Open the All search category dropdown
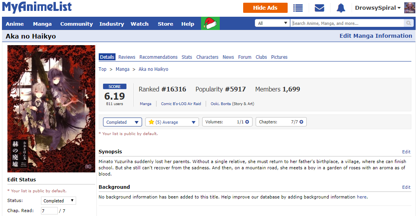418x216 pixels. click(272, 23)
